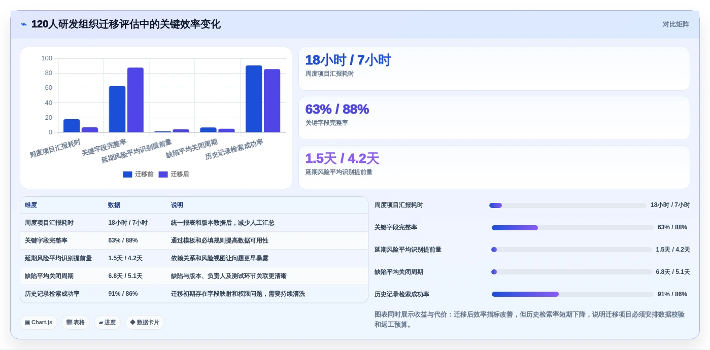Click the 延期风险平均识别提前量 progress bar
This screenshot has width=710, height=350.
click(571, 250)
